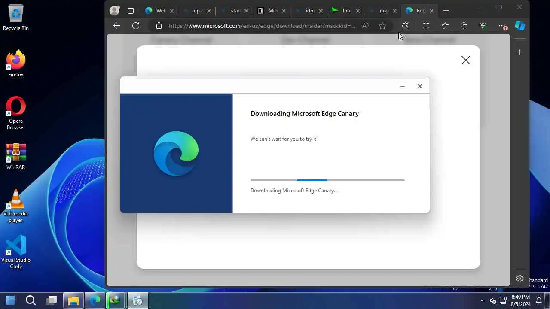
Task: Minimize the Edge Canary installer dialog
Action: tap(403, 86)
